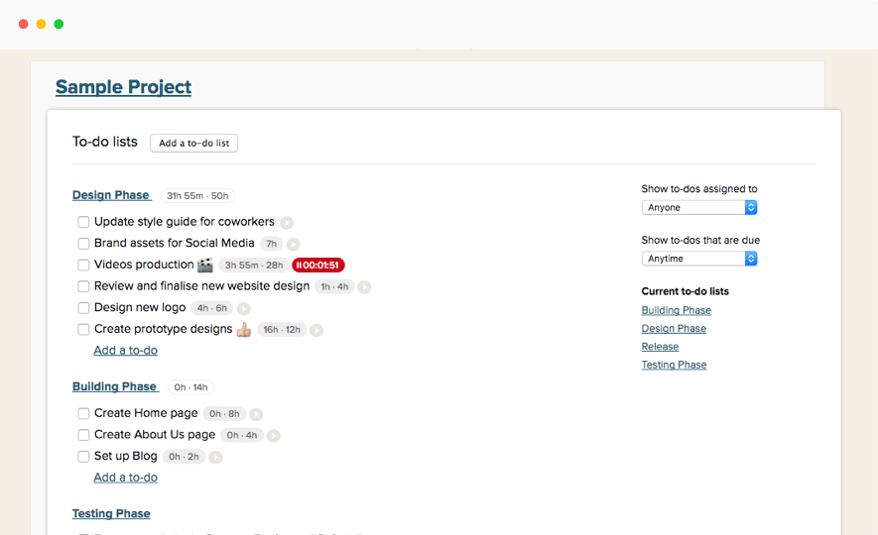Image resolution: width=878 pixels, height=535 pixels.
Task: Add a to-do under Building Phase
Action: pyautogui.click(x=125, y=478)
